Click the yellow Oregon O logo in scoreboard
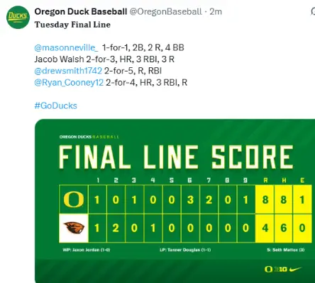This screenshot has height=283, width=315. pyautogui.click(x=74, y=200)
